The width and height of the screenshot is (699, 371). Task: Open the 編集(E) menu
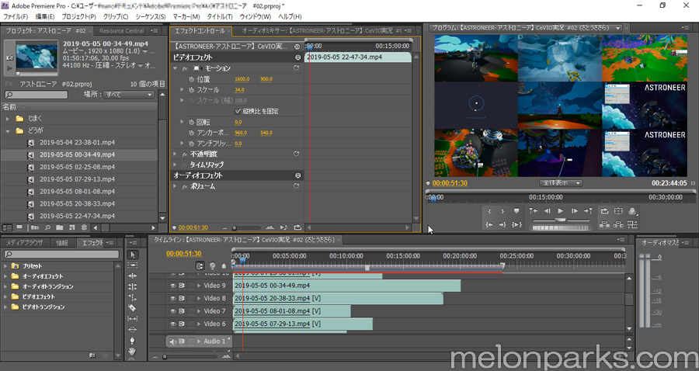click(x=44, y=16)
